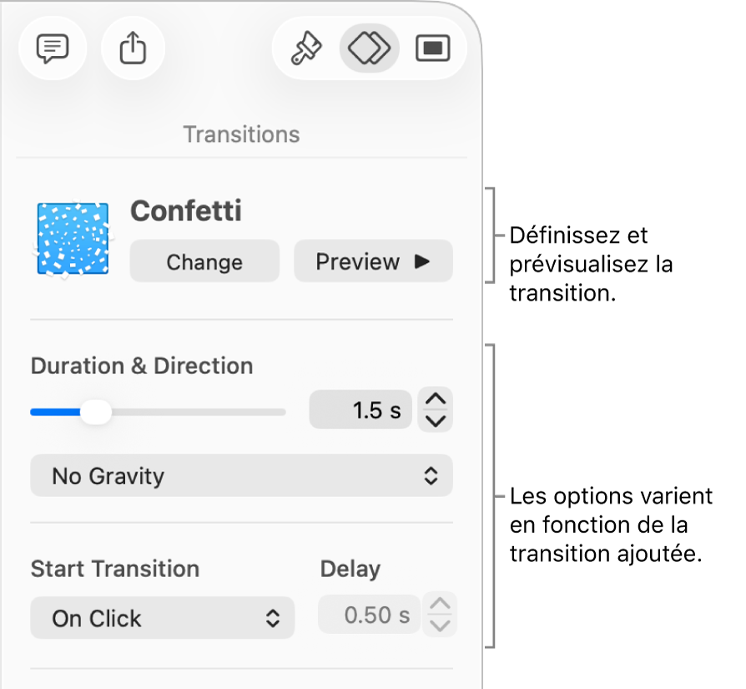
Task: Open the Document inspector icon
Action: pos(431,49)
